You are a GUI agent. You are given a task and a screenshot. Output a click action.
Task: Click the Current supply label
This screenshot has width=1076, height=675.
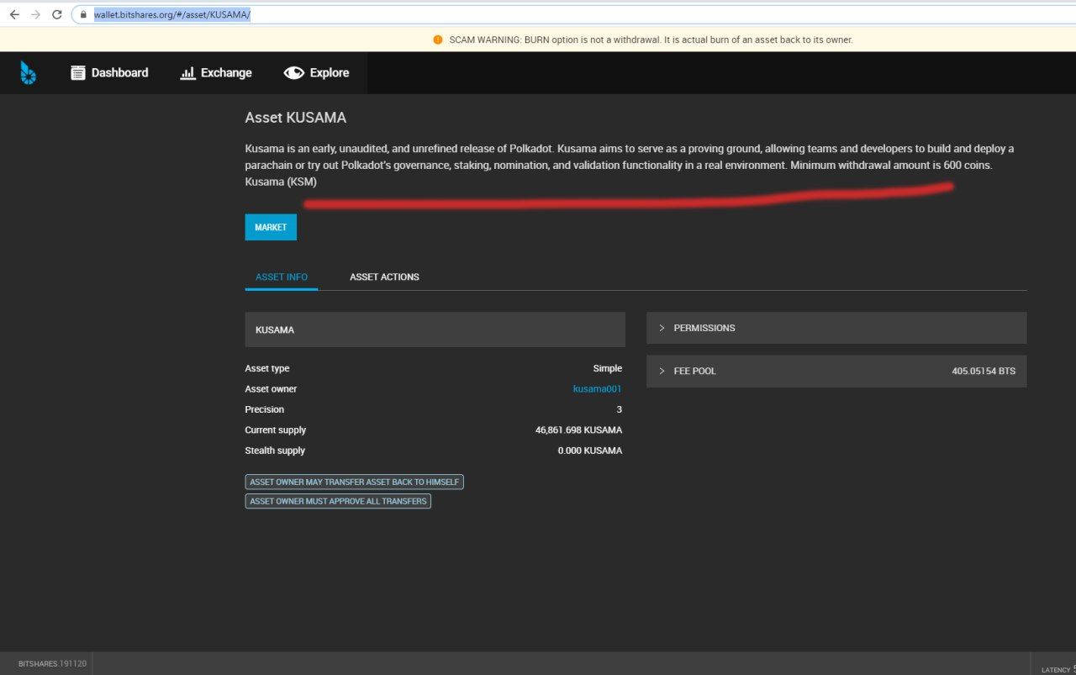276,430
